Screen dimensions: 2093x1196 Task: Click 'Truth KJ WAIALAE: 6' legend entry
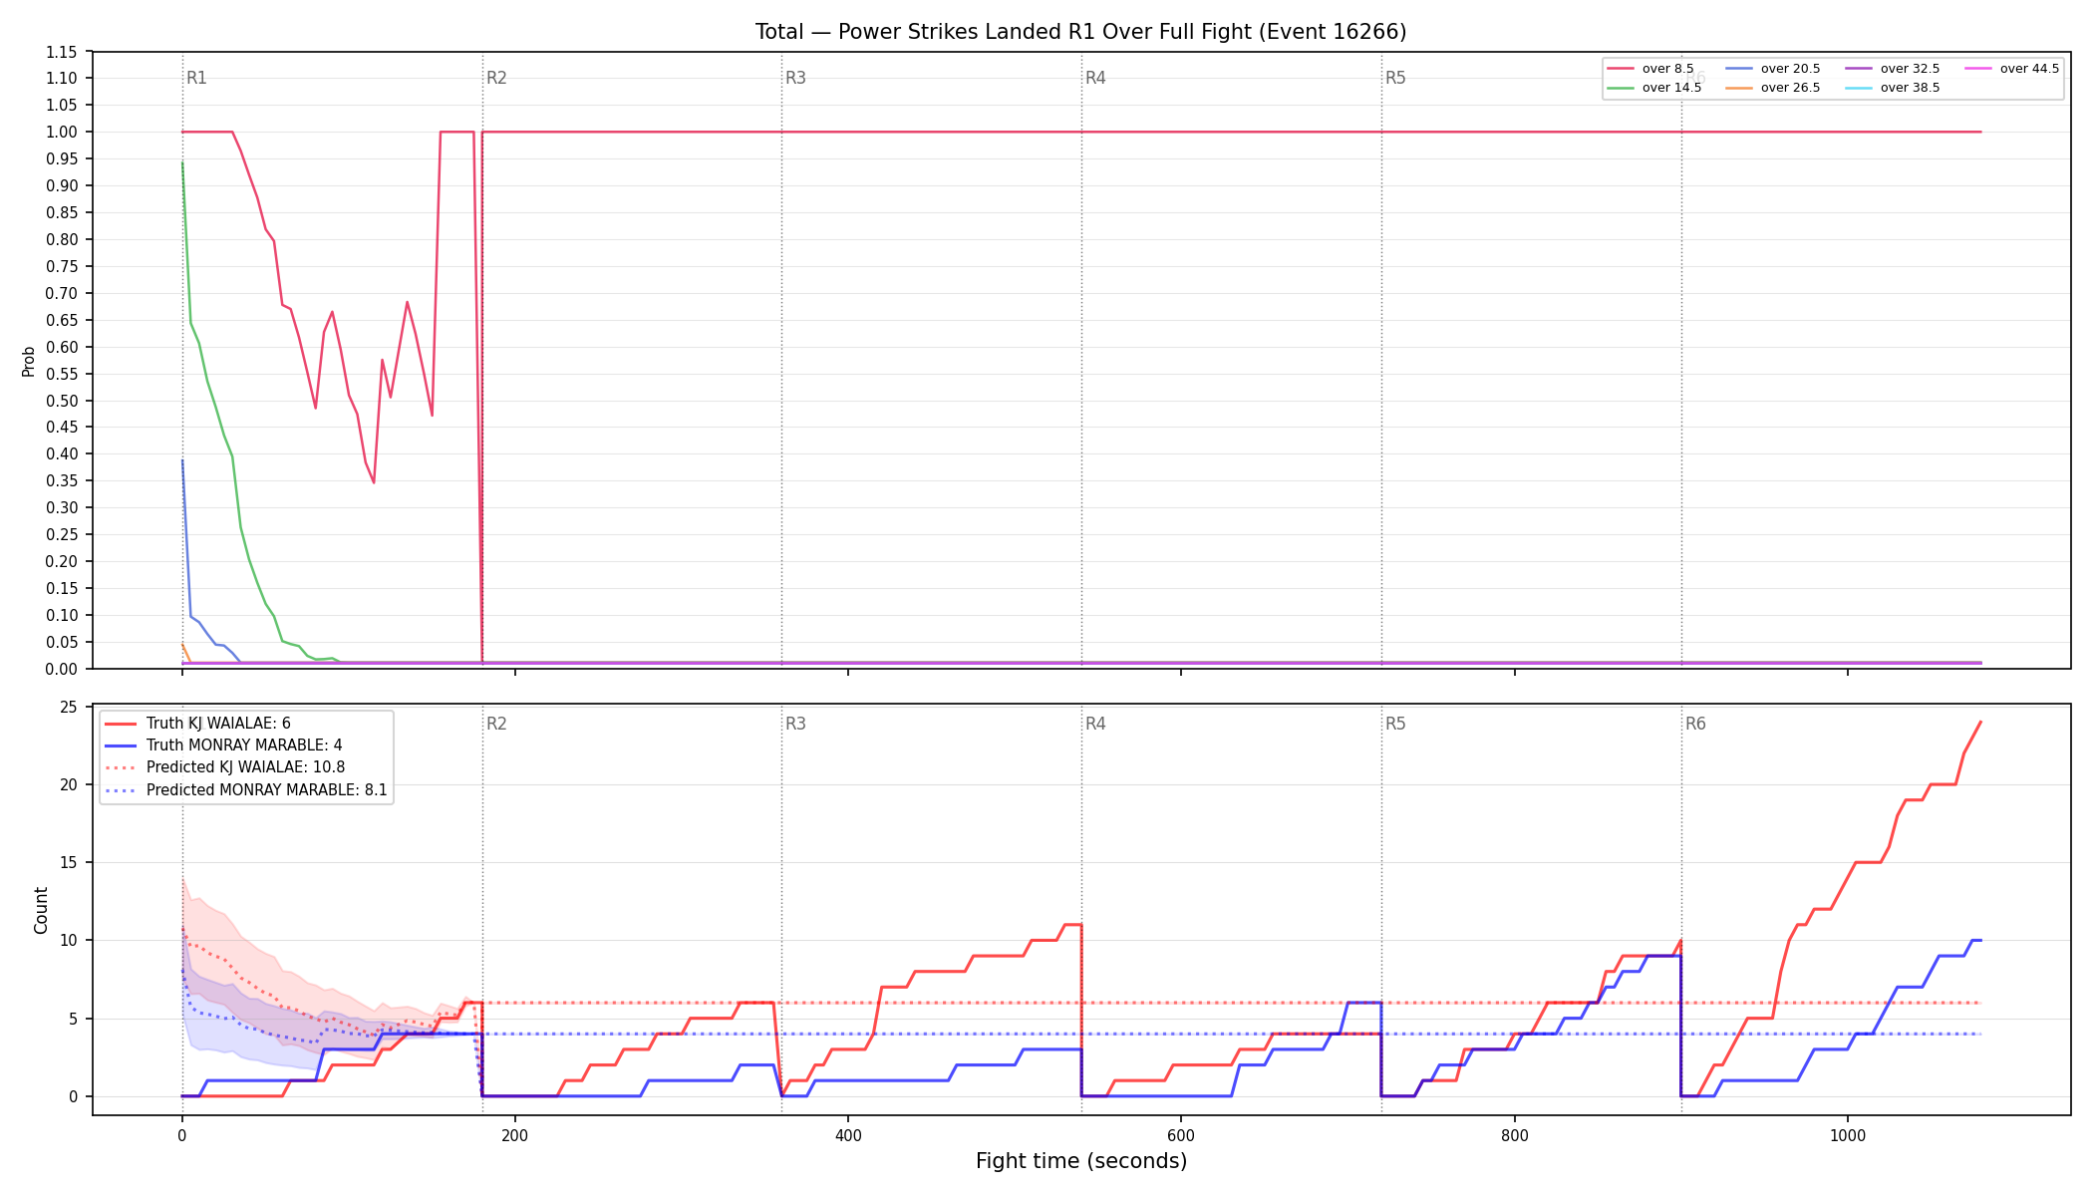[x=197, y=724]
